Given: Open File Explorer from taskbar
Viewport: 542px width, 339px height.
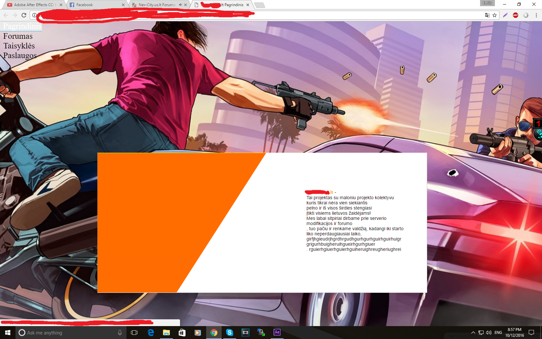Looking at the screenshot, I should (x=166, y=333).
